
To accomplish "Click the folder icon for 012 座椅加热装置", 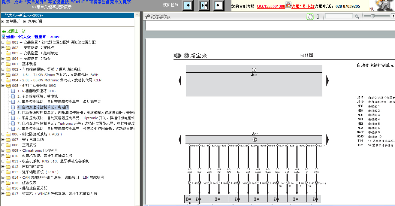I will 8,167.
